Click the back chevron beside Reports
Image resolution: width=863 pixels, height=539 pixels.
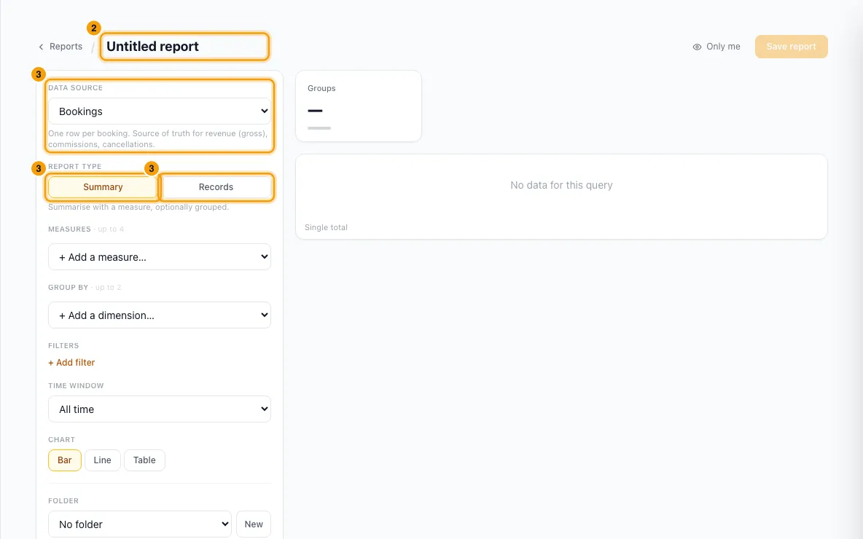point(41,47)
